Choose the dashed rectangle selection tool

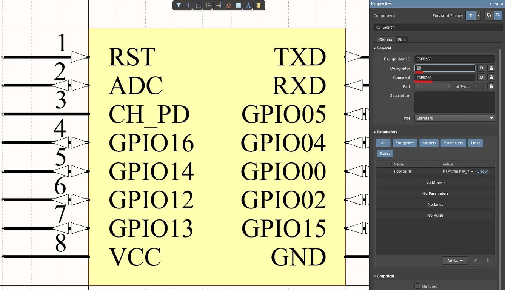pos(199,5)
